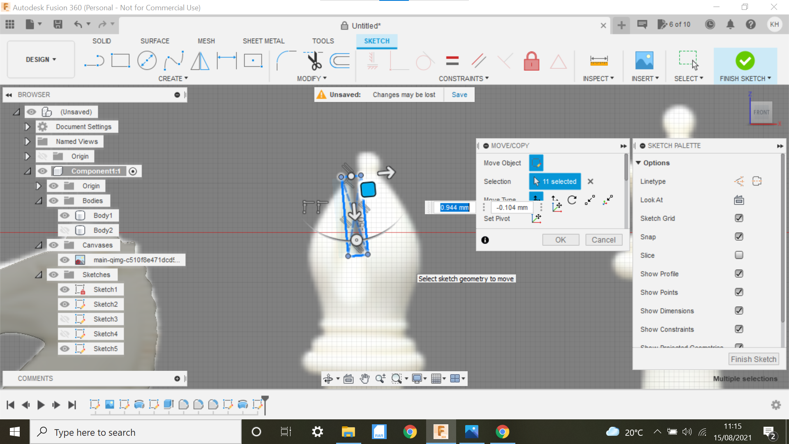Open the CREATE dropdown menu

pos(173,78)
